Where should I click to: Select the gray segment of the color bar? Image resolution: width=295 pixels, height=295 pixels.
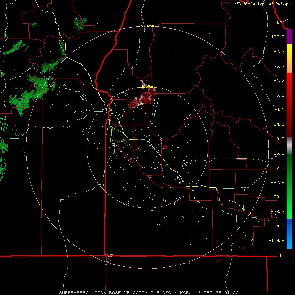pyautogui.click(x=289, y=146)
